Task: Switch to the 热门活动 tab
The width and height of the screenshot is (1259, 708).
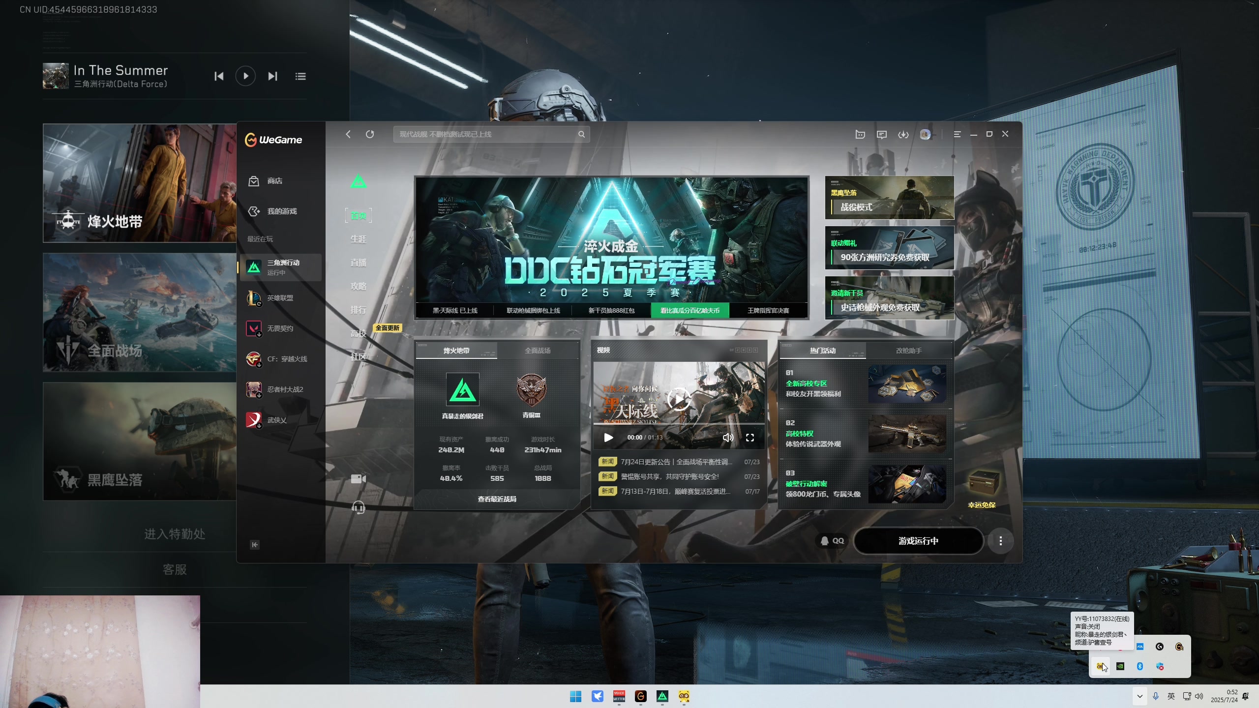Action: click(x=823, y=351)
